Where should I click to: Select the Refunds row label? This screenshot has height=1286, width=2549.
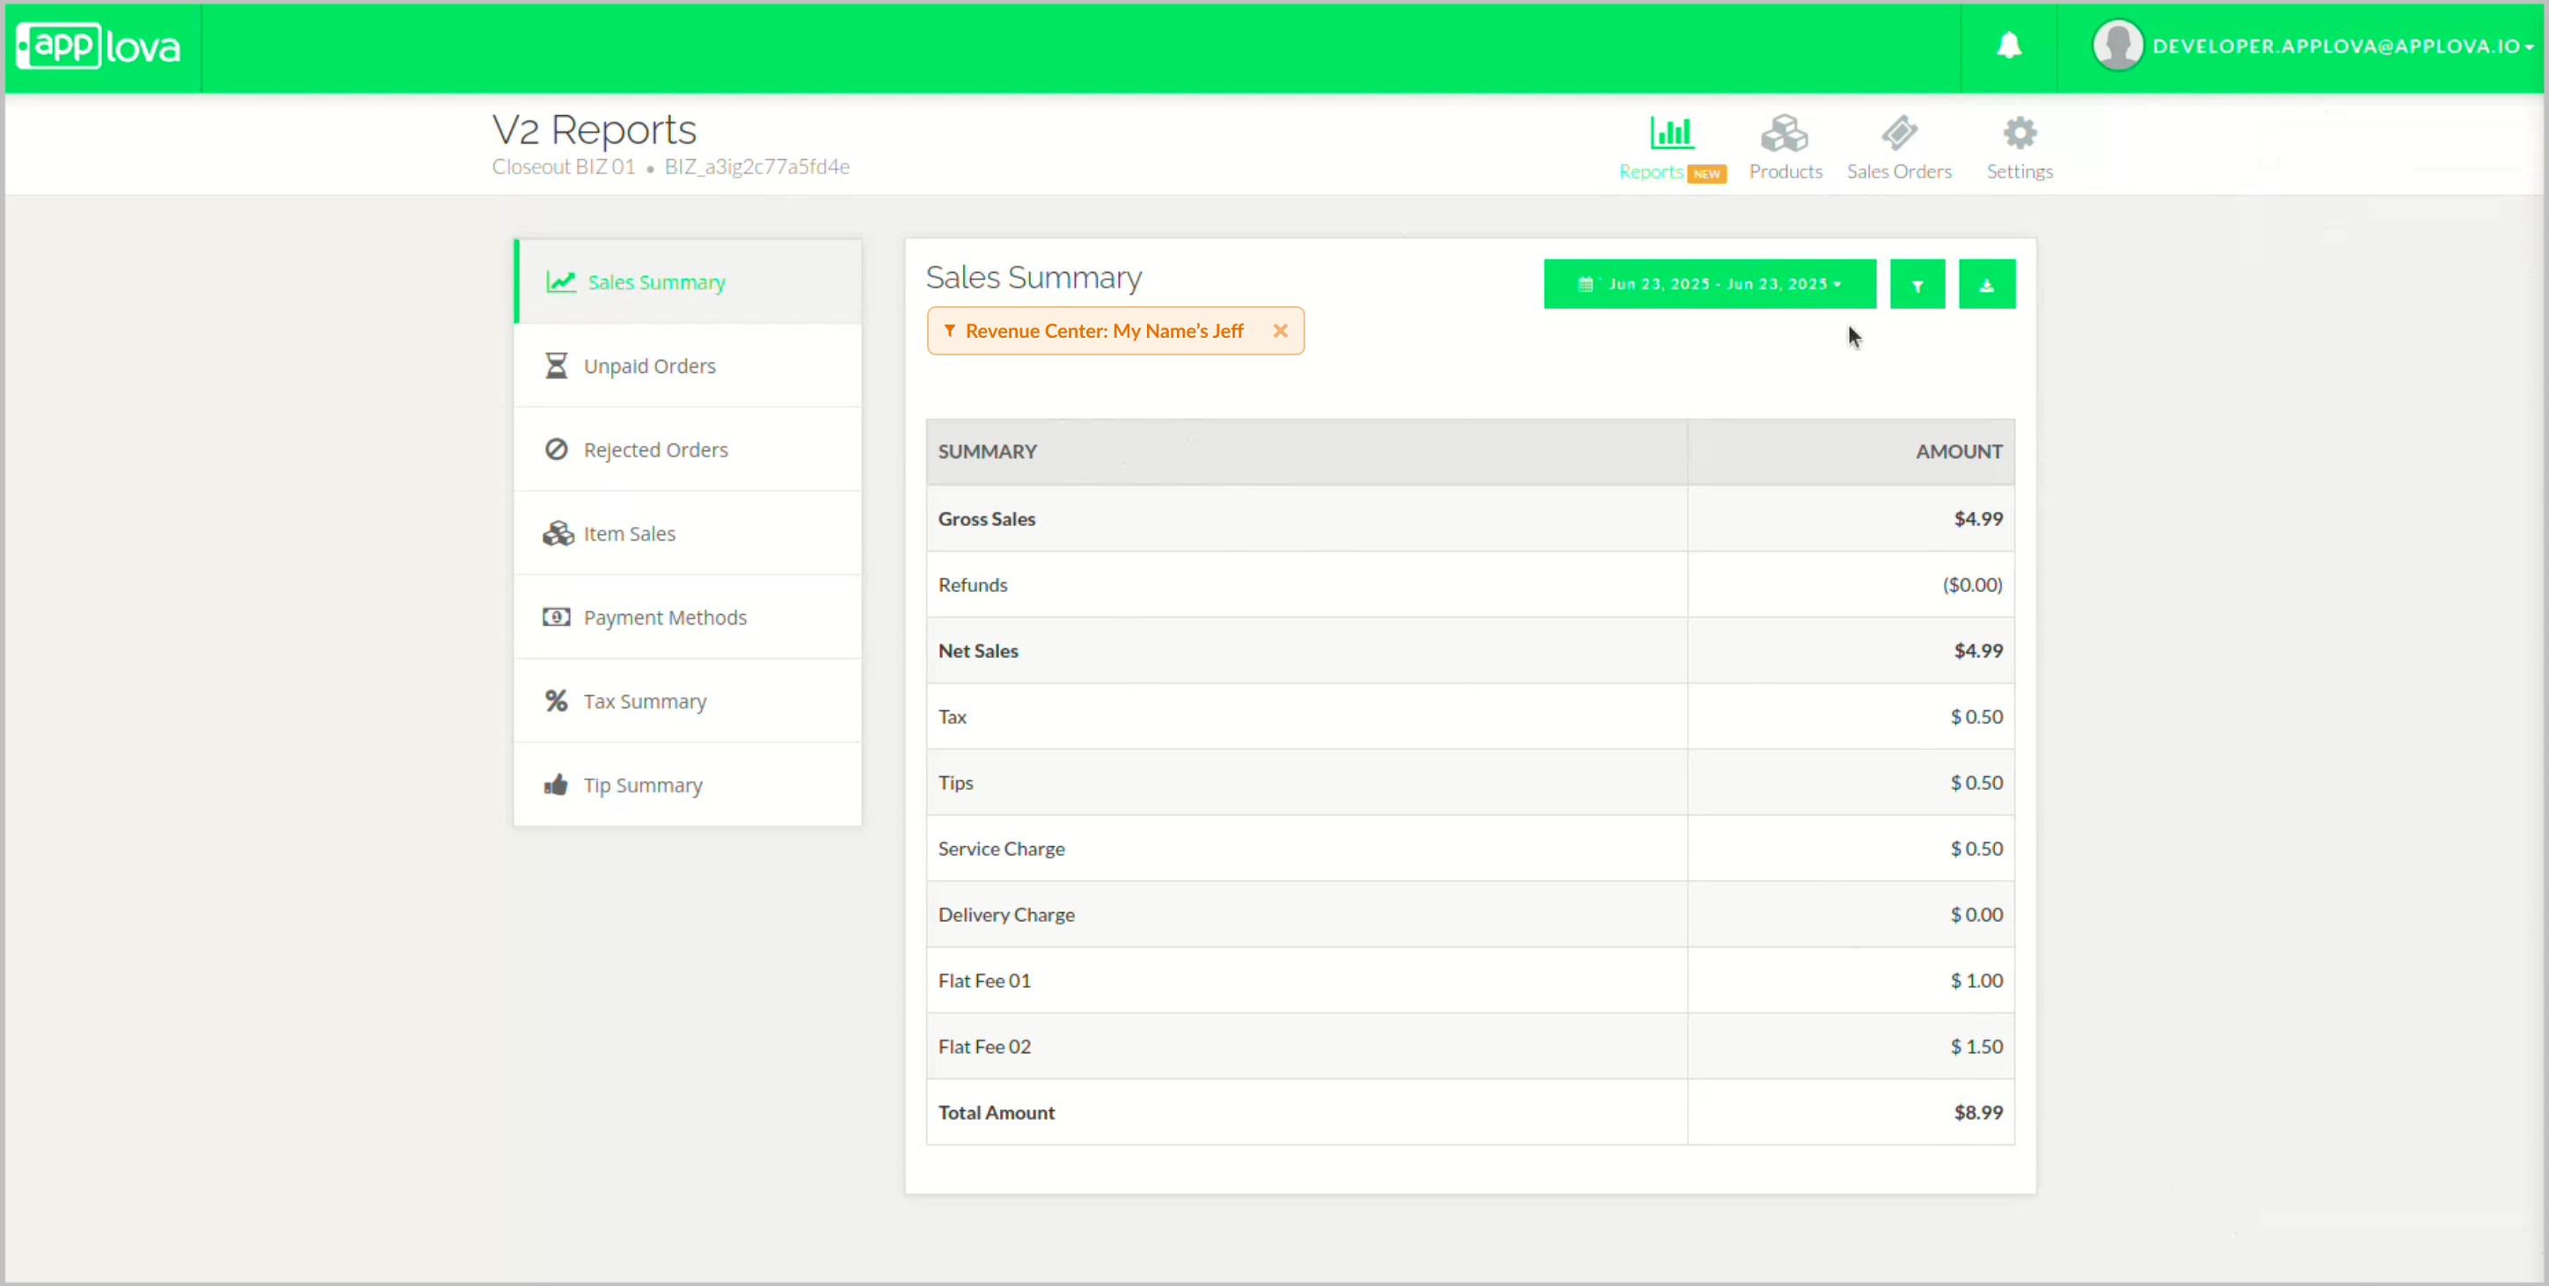[973, 586]
